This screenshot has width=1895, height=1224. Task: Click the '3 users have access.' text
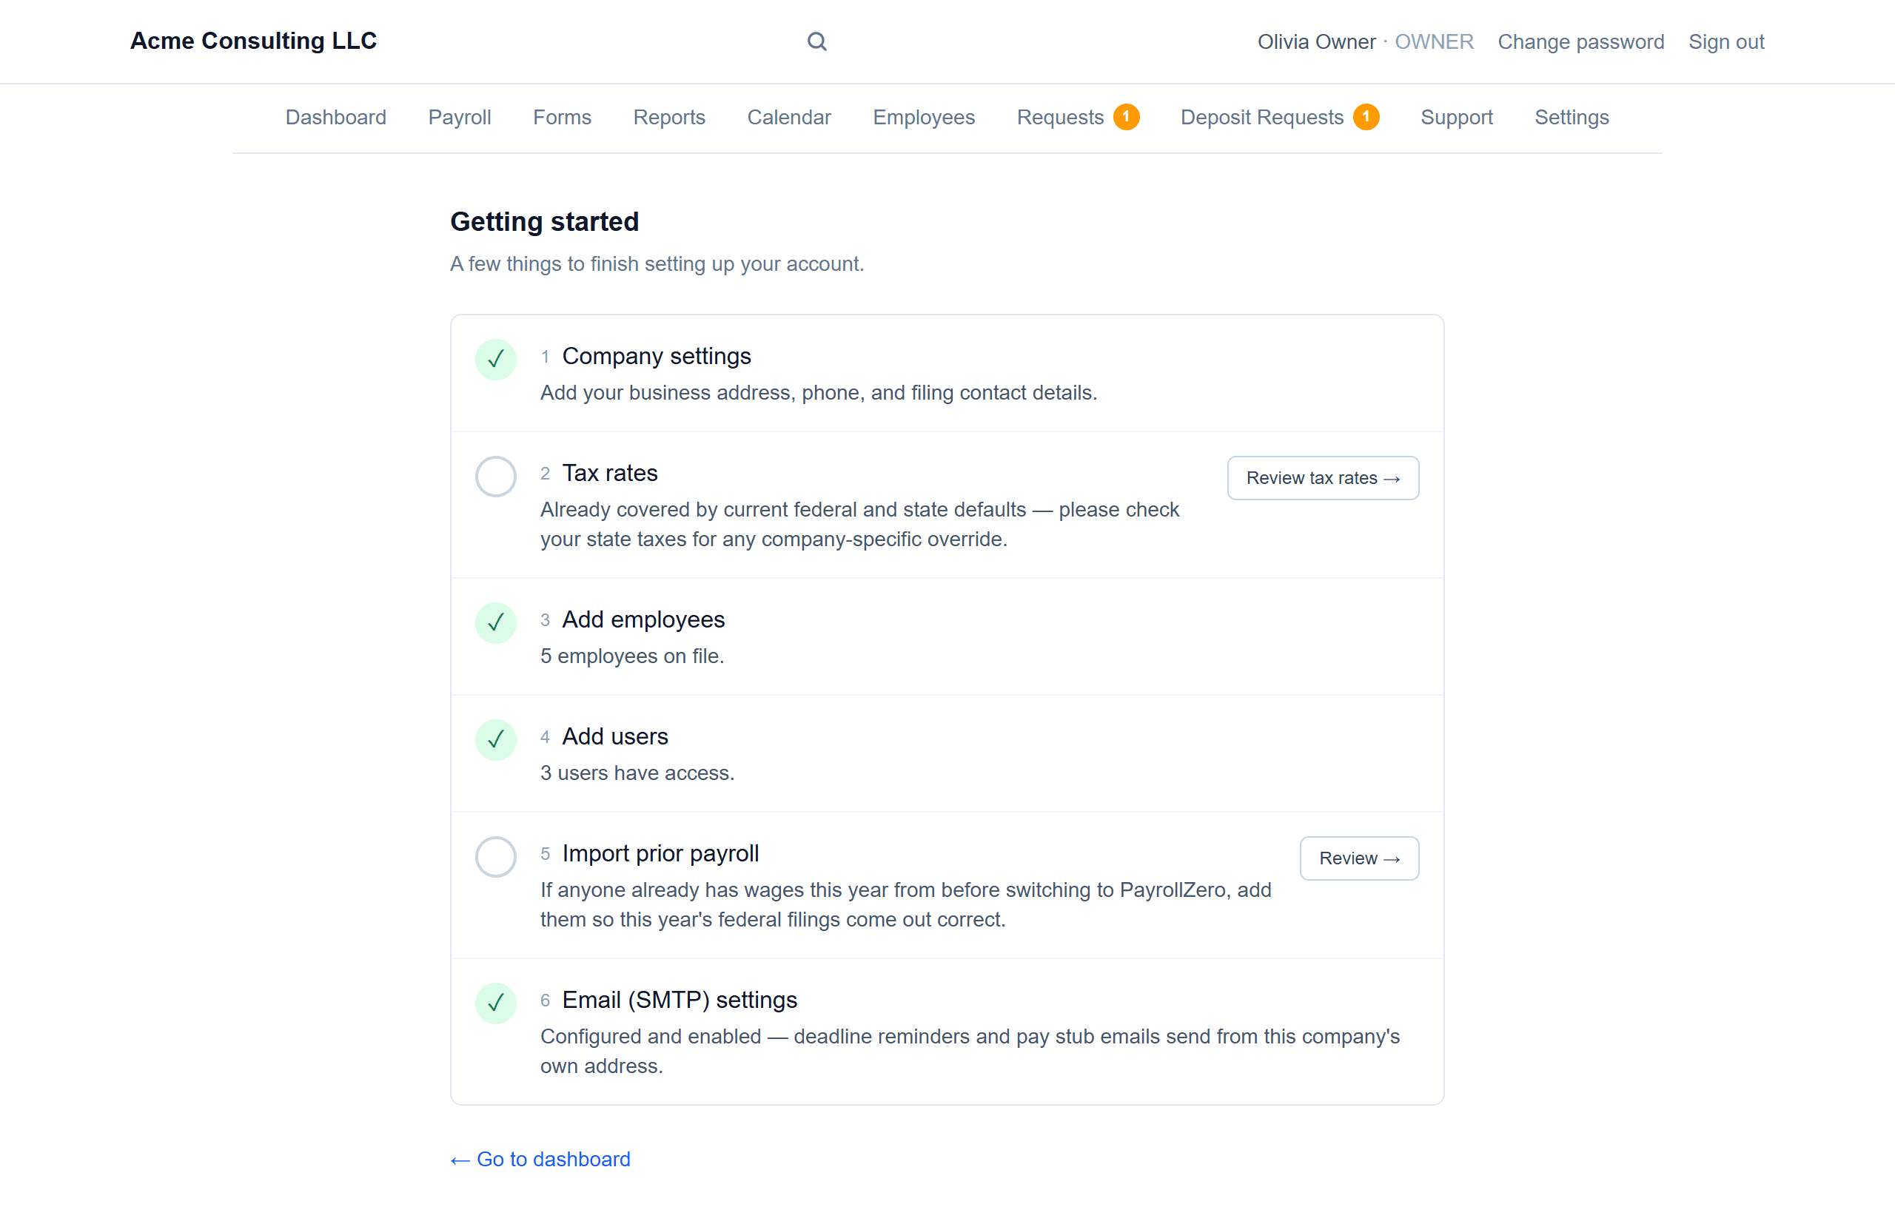click(x=637, y=773)
